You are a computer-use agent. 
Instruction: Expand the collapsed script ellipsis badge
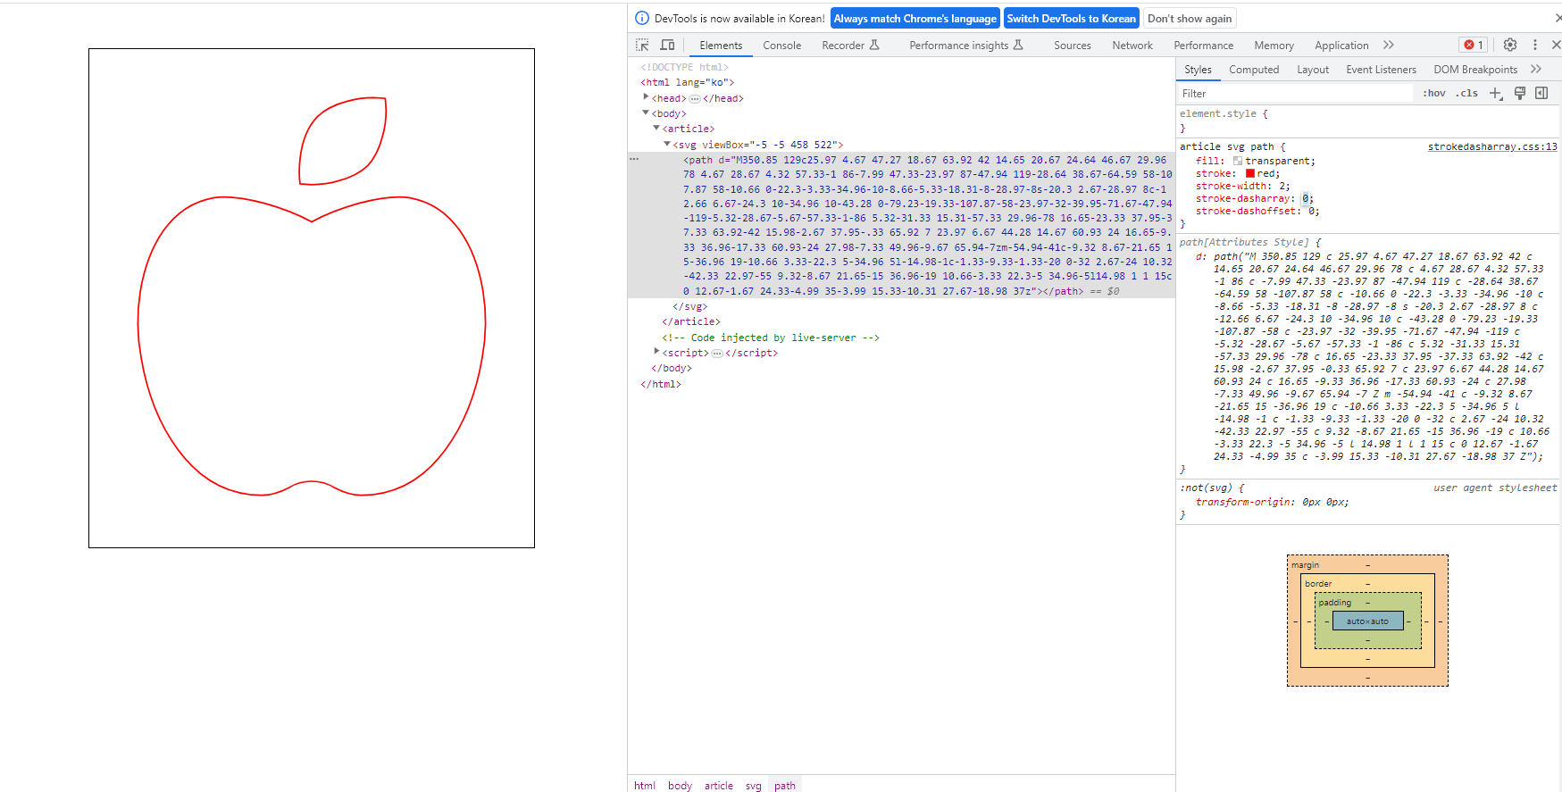717,354
